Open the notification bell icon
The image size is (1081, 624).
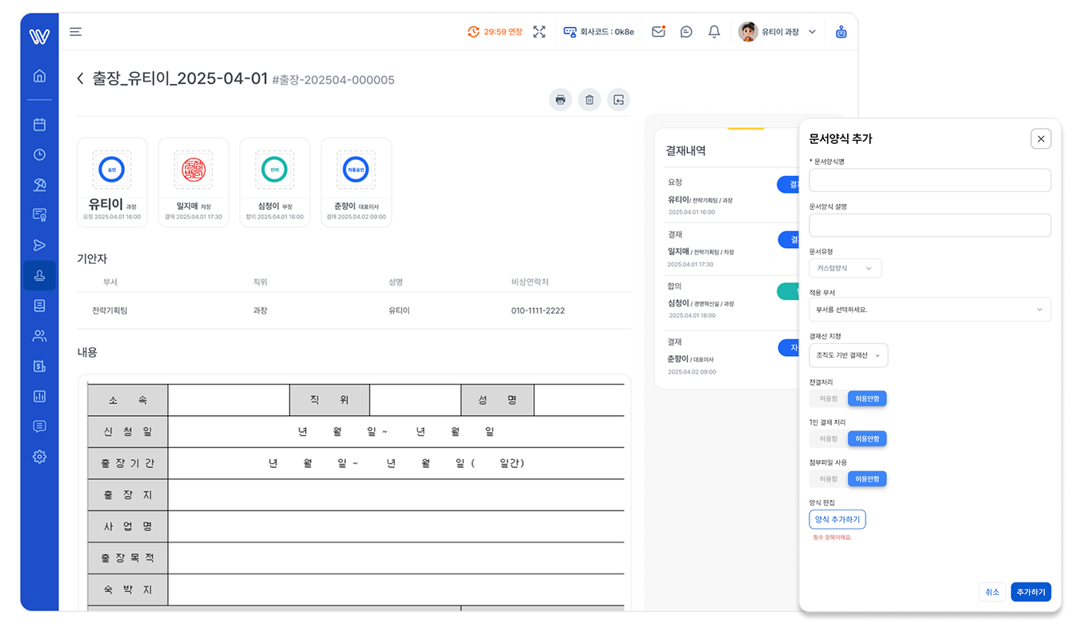click(x=714, y=32)
